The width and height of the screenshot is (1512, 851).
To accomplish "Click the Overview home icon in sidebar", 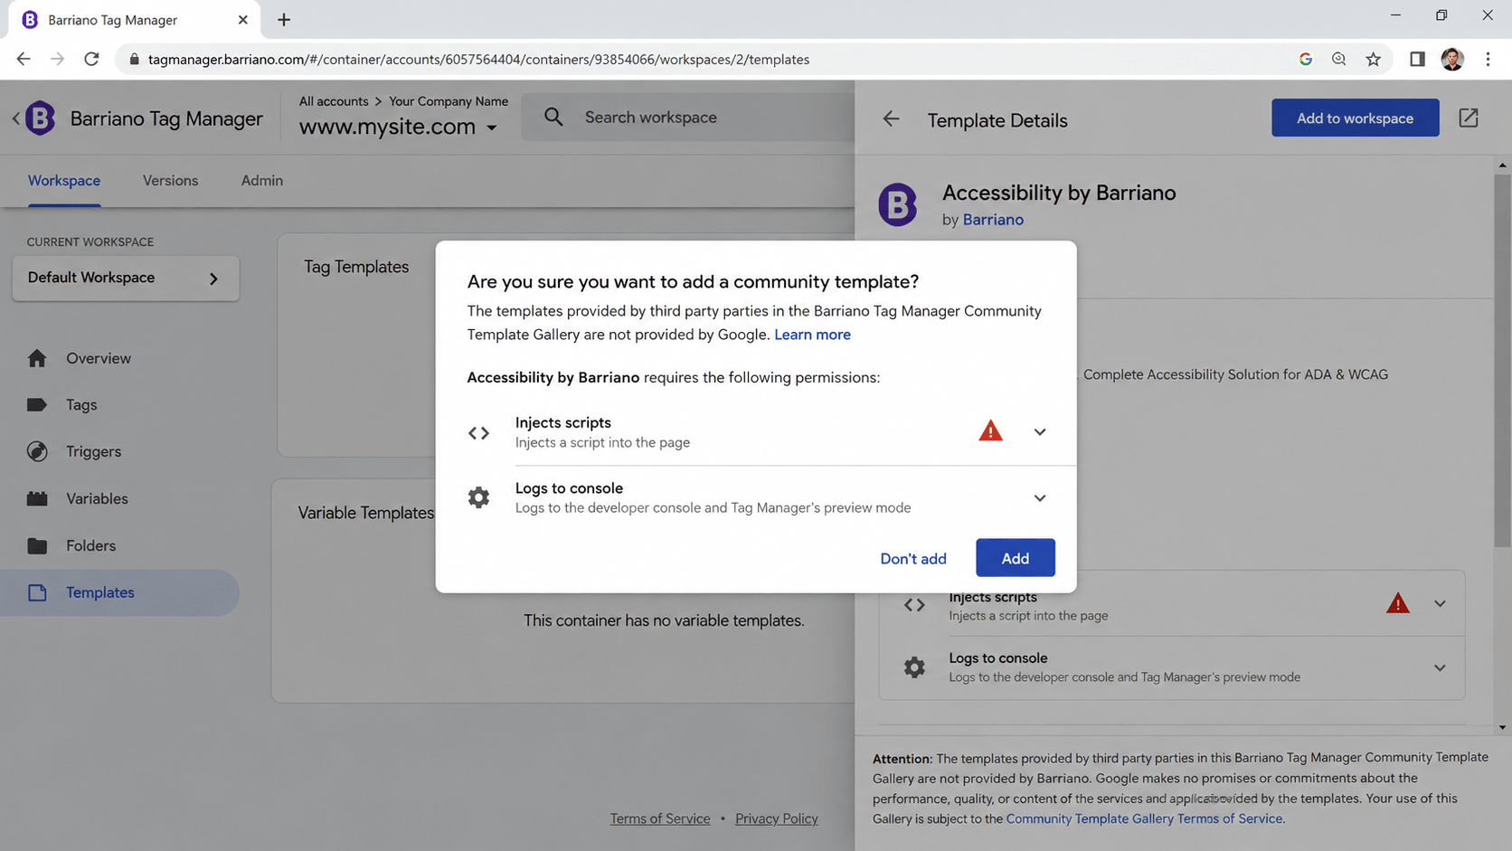I will [x=37, y=358].
